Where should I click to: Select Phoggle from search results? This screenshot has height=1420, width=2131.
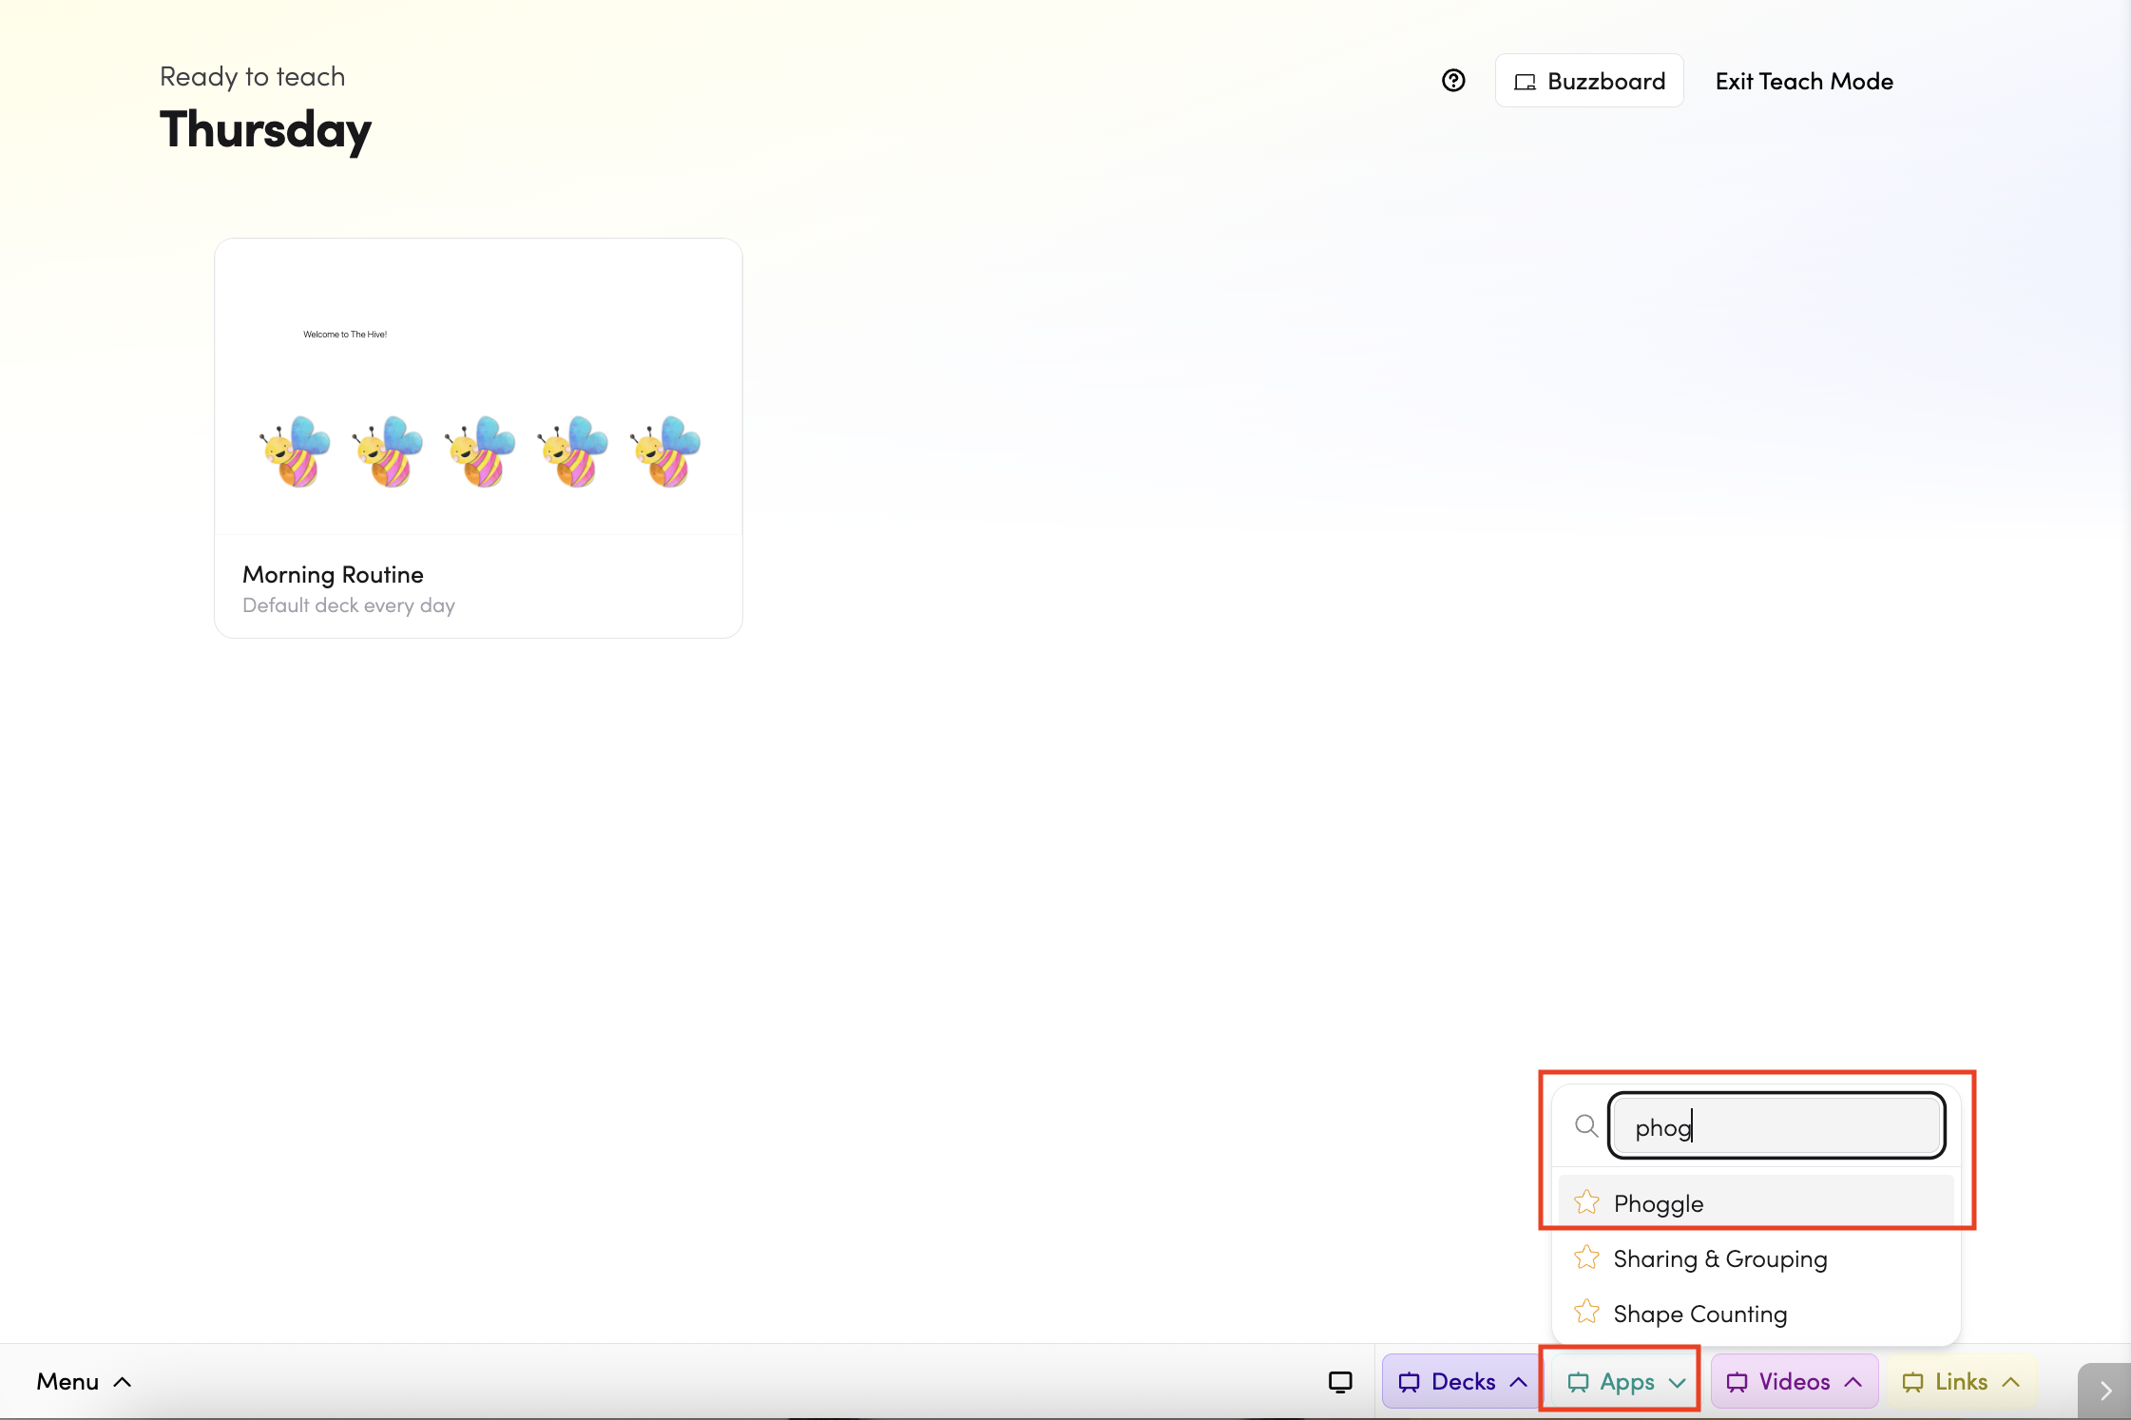(x=1659, y=1203)
